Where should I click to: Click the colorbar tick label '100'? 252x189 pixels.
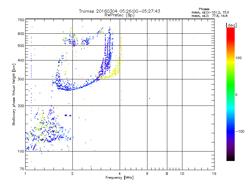coord(238,58)
